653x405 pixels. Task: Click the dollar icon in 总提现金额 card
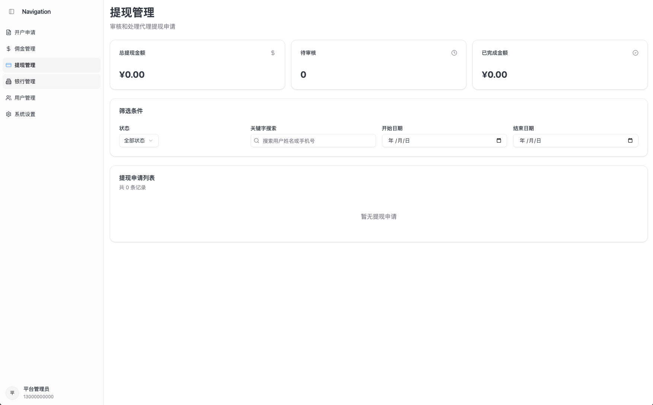273,53
